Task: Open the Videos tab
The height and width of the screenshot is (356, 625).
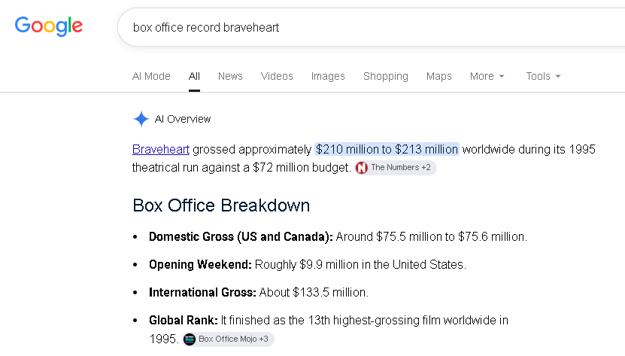Action: (277, 76)
